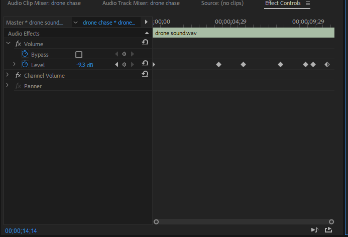The width and height of the screenshot is (348, 237).
Task: Select the drone sound.wav clip bar
Action: click(x=244, y=33)
